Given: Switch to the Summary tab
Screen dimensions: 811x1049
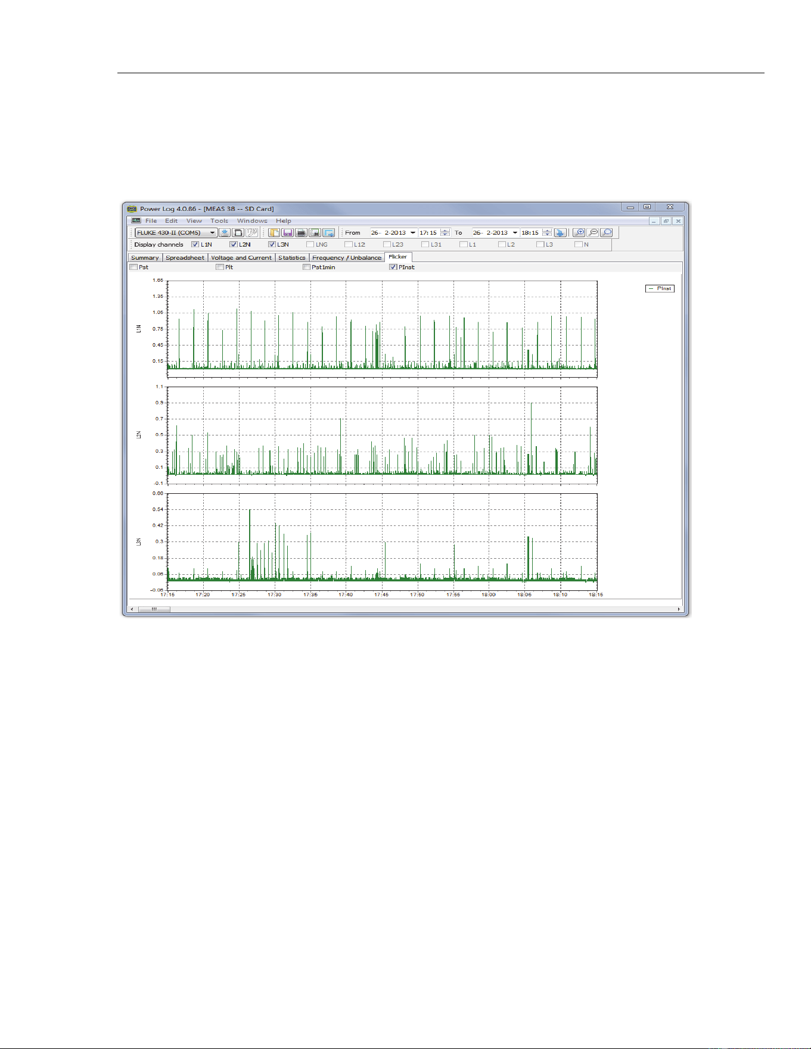Looking at the screenshot, I should pyautogui.click(x=145, y=257).
